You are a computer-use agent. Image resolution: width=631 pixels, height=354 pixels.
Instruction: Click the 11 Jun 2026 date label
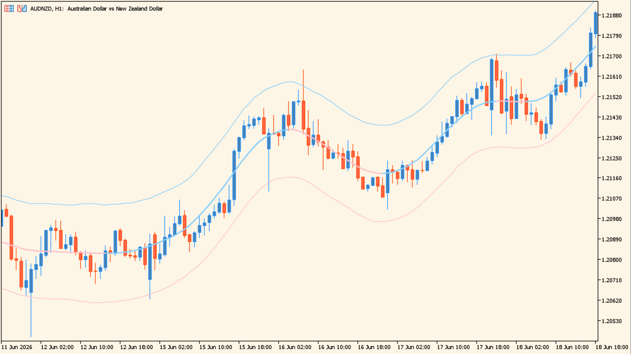(x=17, y=347)
